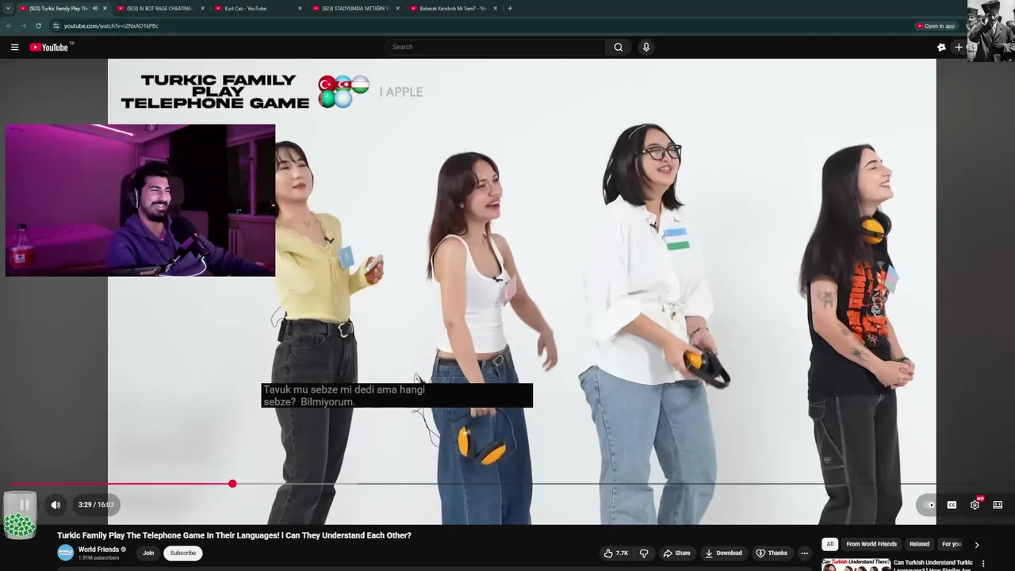Switch to theater mode

998,504
